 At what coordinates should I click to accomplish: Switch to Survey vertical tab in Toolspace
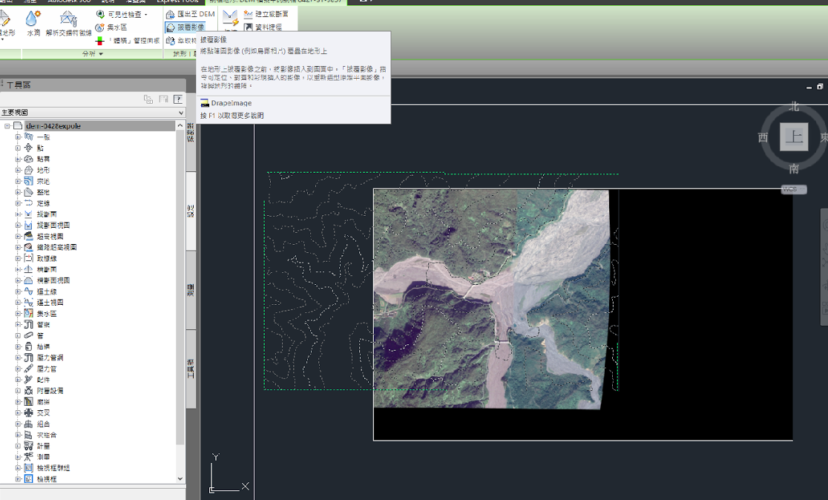191,290
